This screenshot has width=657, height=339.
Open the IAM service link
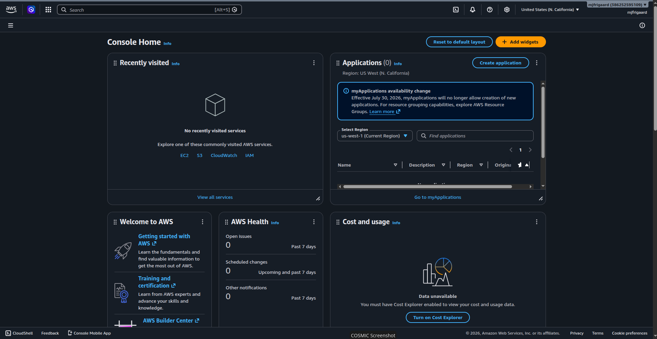coord(250,155)
